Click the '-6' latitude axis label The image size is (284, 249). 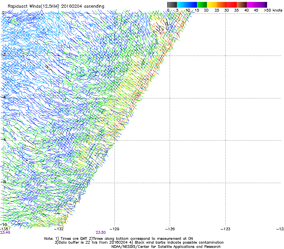(x=3, y=139)
